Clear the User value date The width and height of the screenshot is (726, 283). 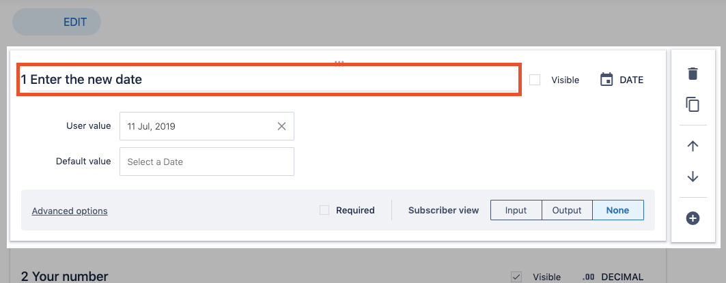[281, 126]
